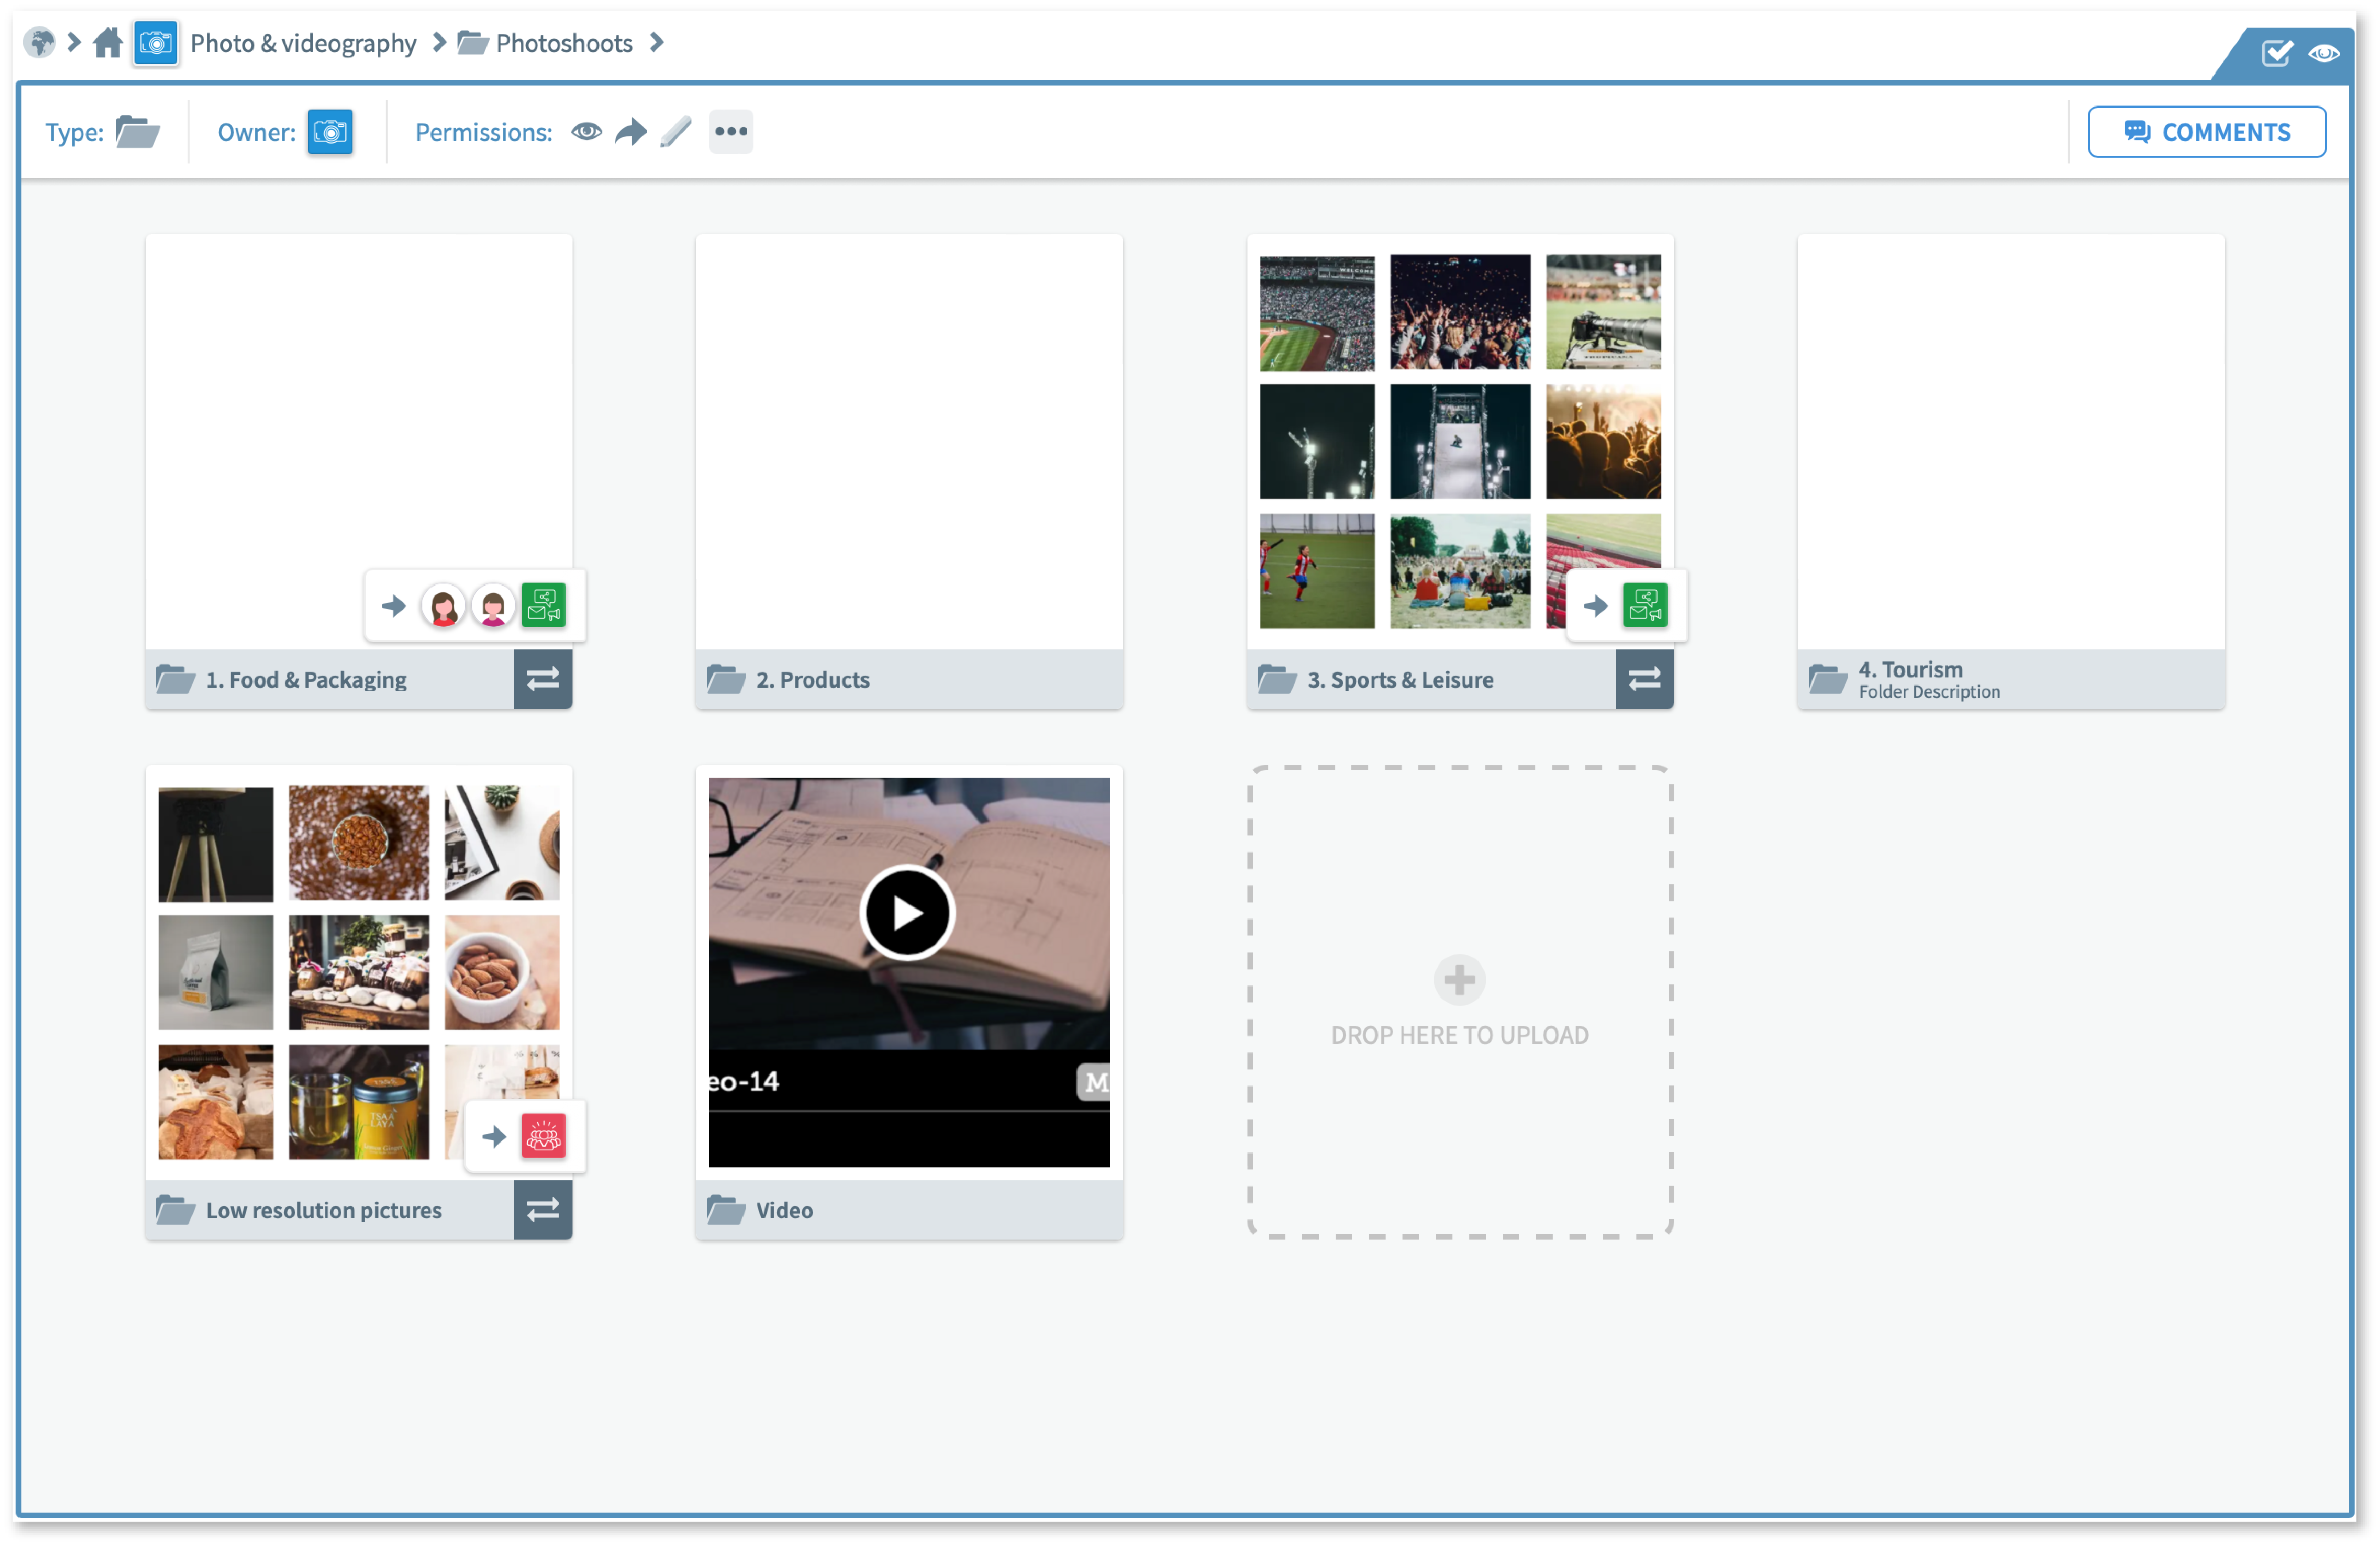This screenshot has width=2380, height=1546.
Task: Open Photo & videography breadcrumb
Action: pos(303,43)
